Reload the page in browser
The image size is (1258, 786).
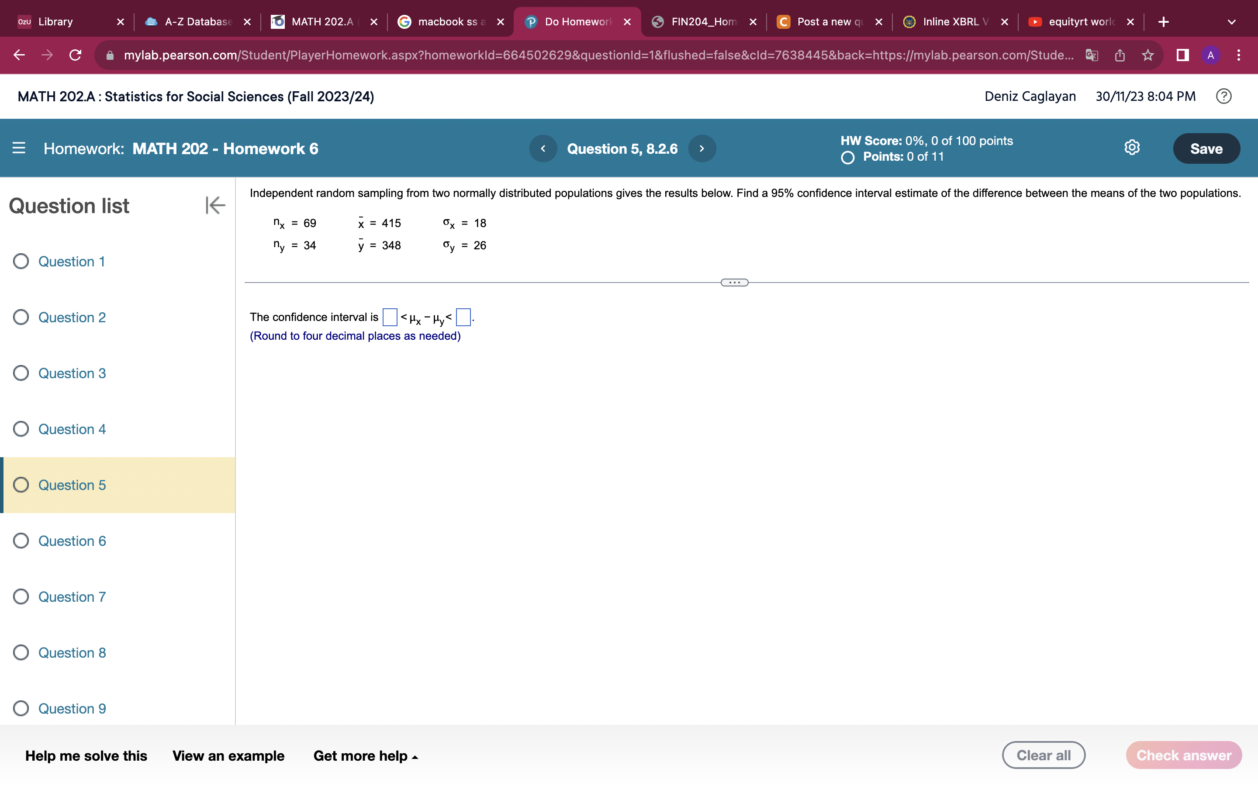point(76,55)
